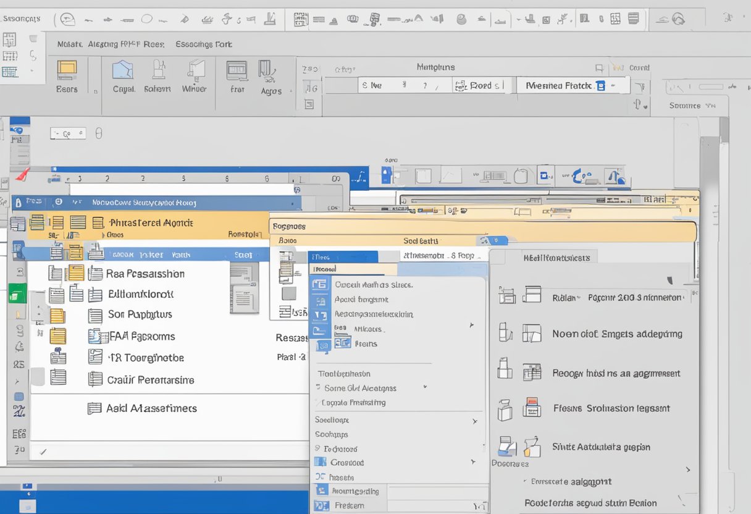Expand the Grostoad submenu arrow
Image resolution: width=751 pixels, height=514 pixels.
pyautogui.click(x=473, y=462)
